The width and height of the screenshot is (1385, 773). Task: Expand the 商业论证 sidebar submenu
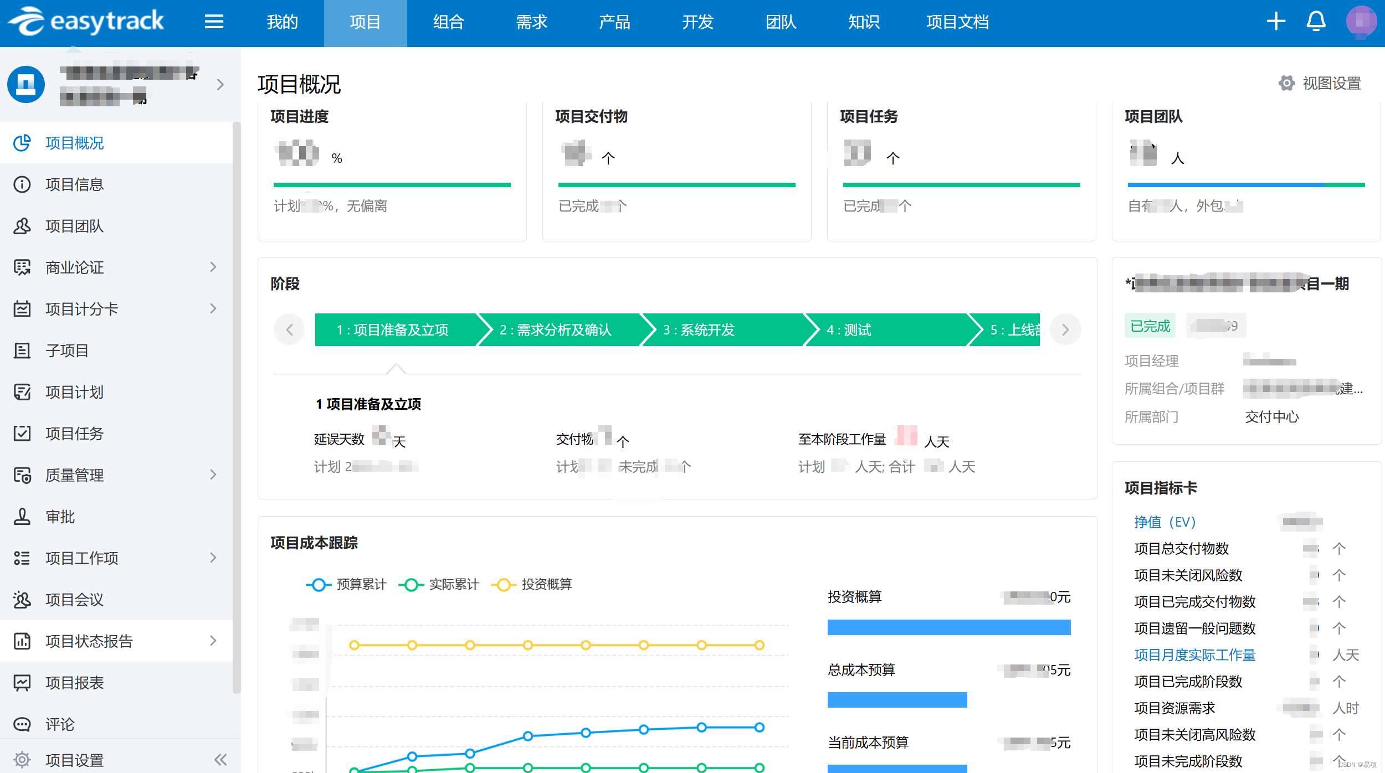point(213,267)
